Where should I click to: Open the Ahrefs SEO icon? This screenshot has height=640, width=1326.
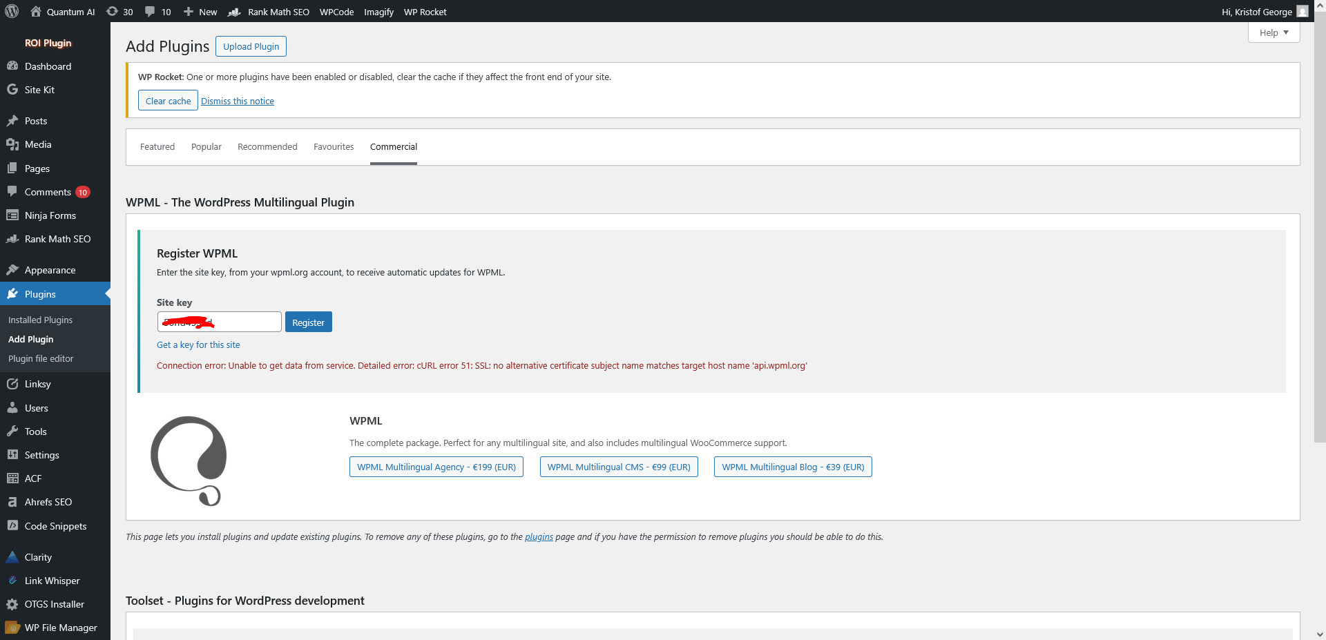tap(12, 502)
